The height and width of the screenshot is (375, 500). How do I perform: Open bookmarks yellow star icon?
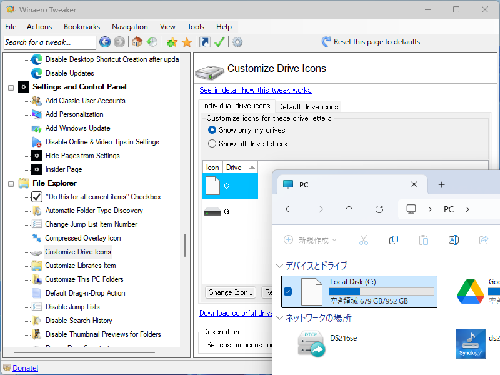tap(187, 42)
